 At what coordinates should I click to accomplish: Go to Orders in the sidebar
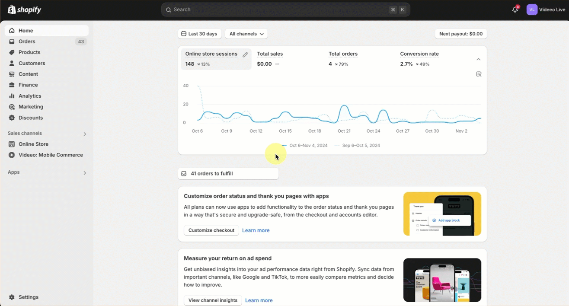click(x=27, y=41)
